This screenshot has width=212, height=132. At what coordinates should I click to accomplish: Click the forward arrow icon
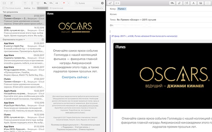57,3
